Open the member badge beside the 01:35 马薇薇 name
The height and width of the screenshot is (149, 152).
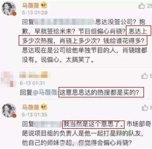(x=44, y=107)
